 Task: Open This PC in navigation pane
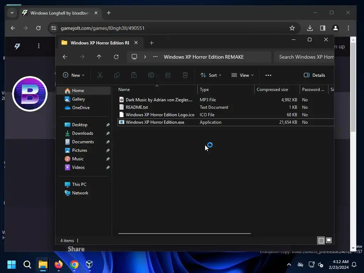click(x=84, y=184)
